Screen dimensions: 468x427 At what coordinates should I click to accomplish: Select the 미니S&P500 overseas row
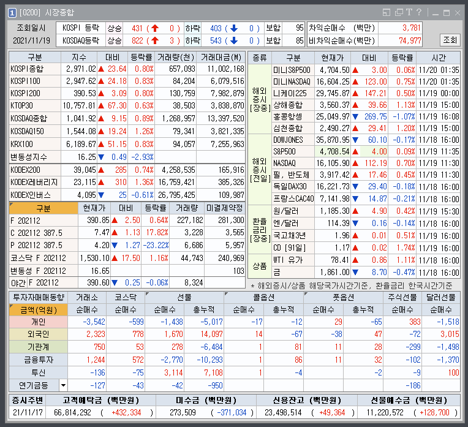366,70
